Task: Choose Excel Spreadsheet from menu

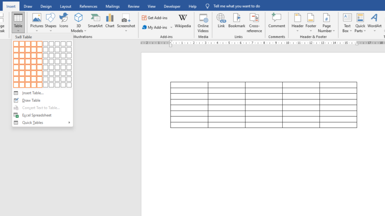Action: (x=43, y=115)
